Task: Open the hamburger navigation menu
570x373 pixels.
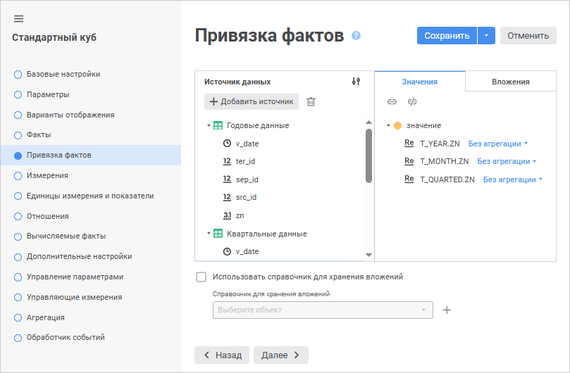Action: pos(18,18)
